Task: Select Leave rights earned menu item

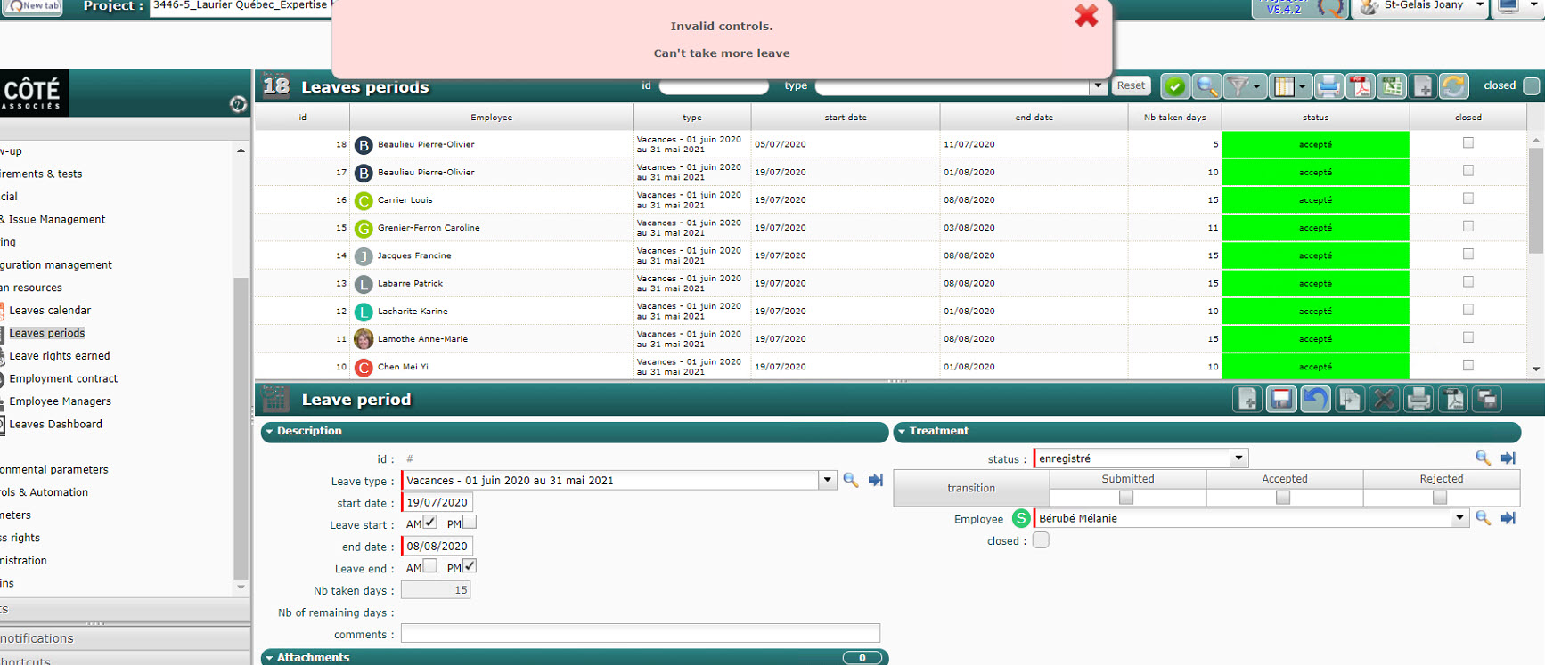Action: (60, 356)
